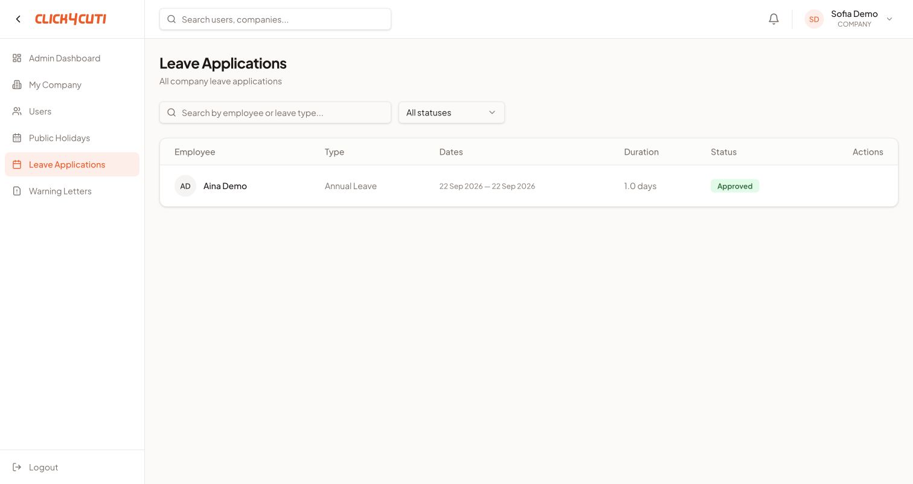The height and width of the screenshot is (484, 913).
Task: Open the Aina Demo leave application row
Action: point(529,186)
